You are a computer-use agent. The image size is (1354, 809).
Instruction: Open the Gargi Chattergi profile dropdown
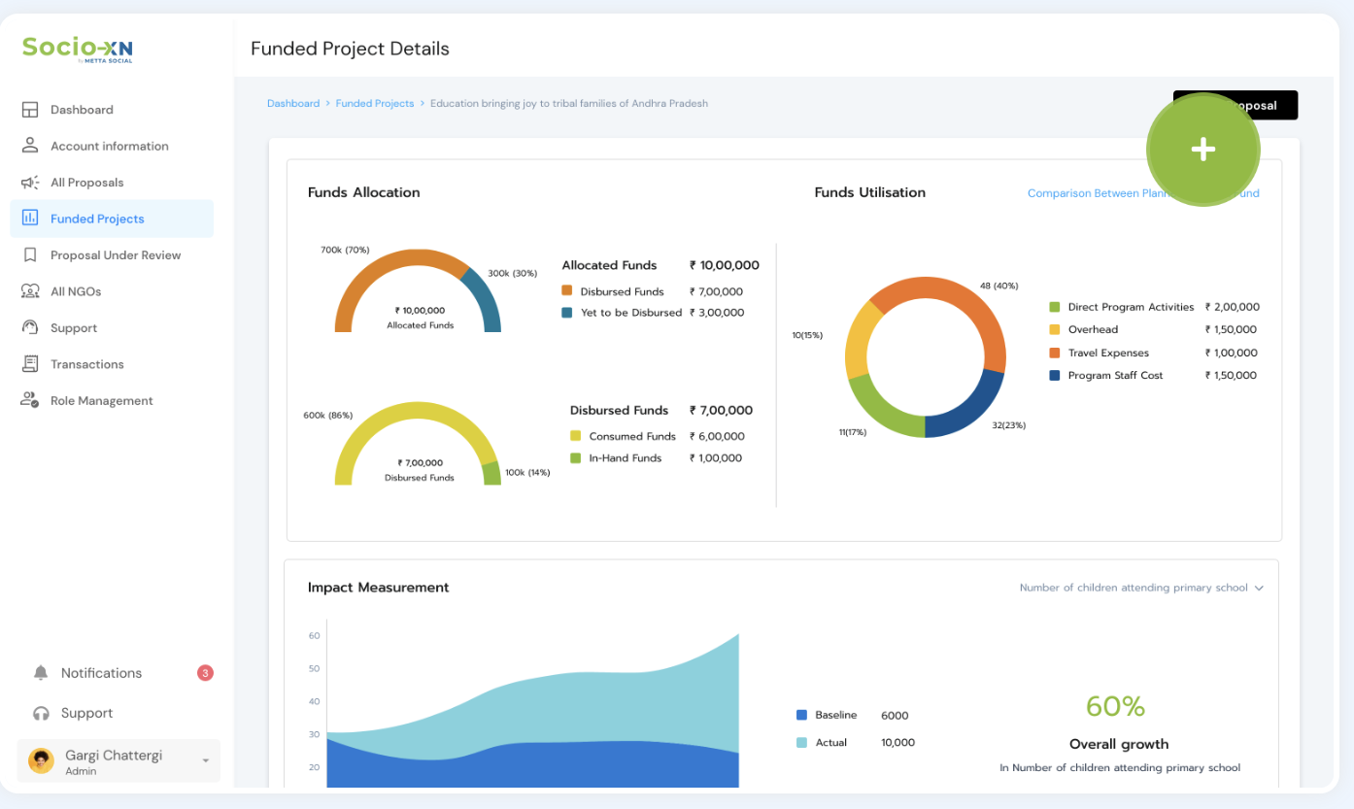coord(205,760)
